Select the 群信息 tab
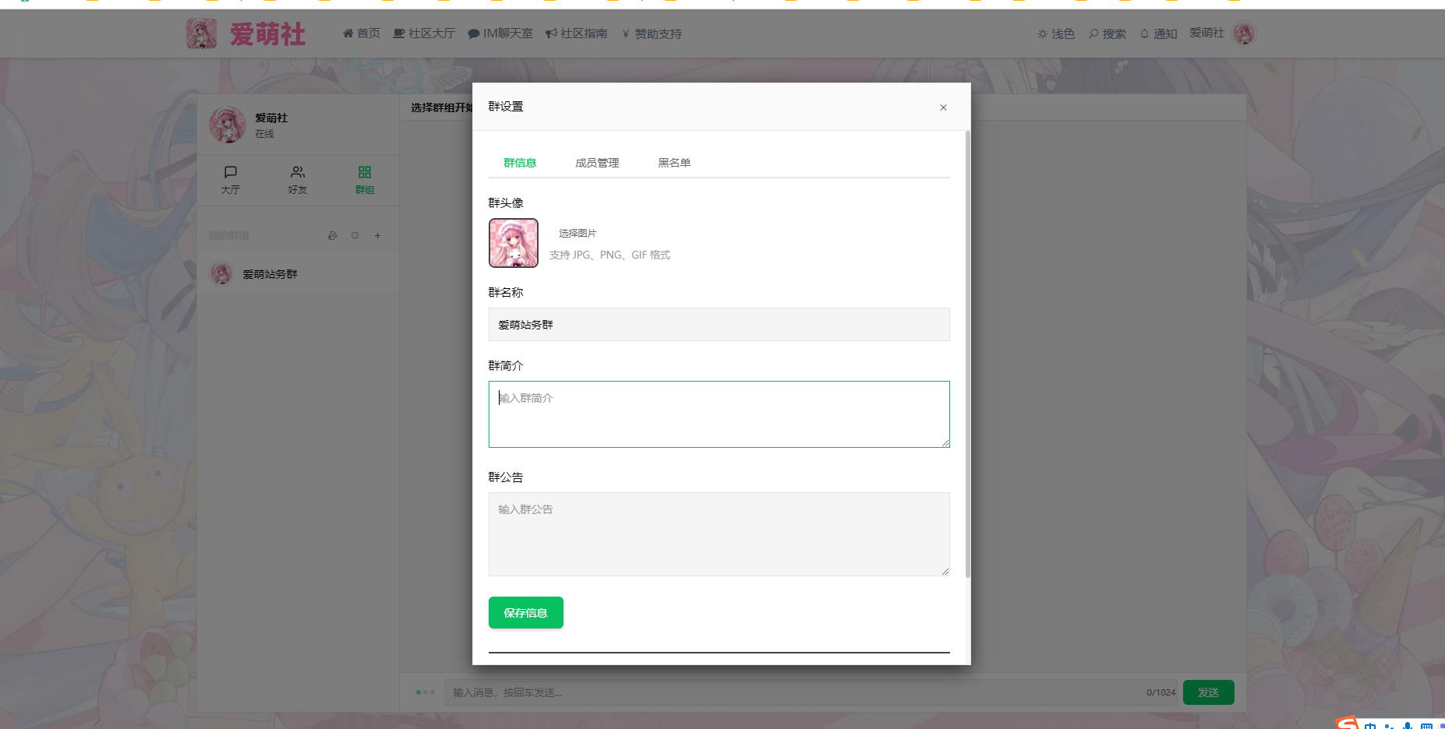1445x729 pixels. coord(520,163)
